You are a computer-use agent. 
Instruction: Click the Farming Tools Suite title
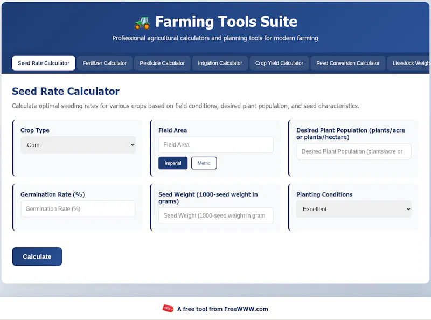pos(226,22)
